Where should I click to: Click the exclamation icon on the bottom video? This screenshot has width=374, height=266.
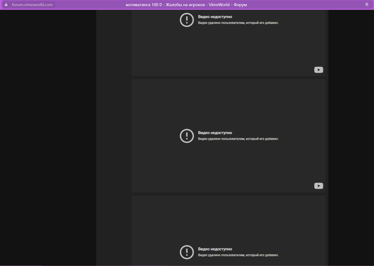click(x=187, y=252)
